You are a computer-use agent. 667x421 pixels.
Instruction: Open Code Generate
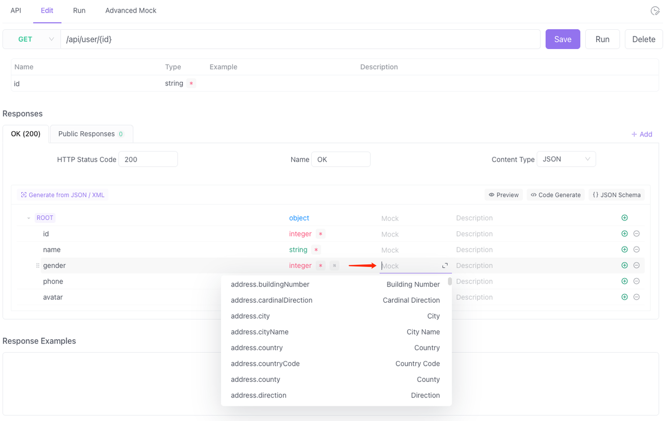[555, 195]
